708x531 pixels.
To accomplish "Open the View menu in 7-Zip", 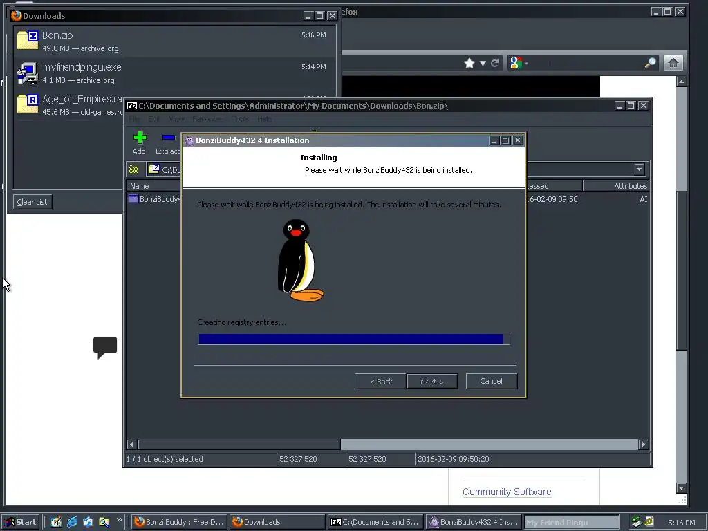I will [176, 119].
